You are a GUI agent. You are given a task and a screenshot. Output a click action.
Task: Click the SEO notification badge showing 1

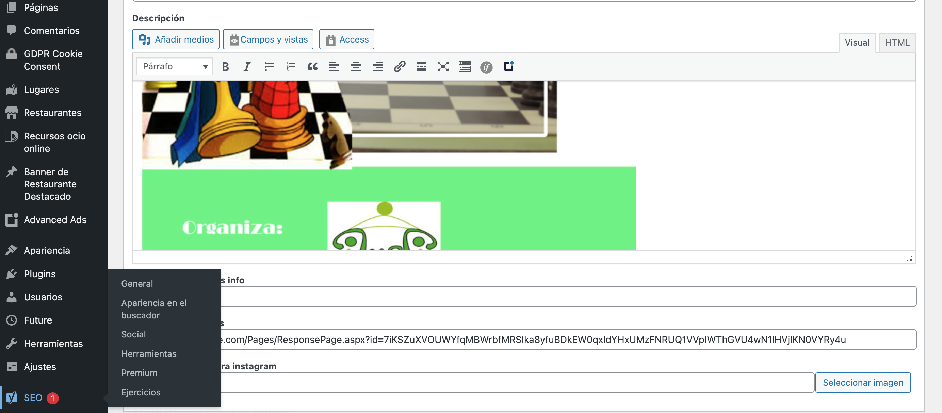pyautogui.click(x=53, y=398)
